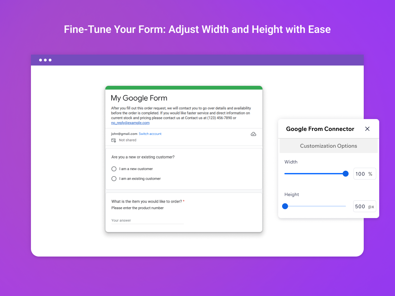
Task: Click the Height slider track
Action: pyautogui.click(x=315, y=206)
